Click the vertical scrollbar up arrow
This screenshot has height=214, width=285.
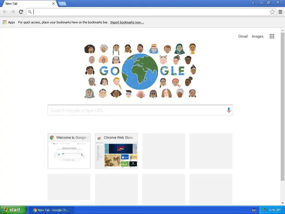coord(282,30)
